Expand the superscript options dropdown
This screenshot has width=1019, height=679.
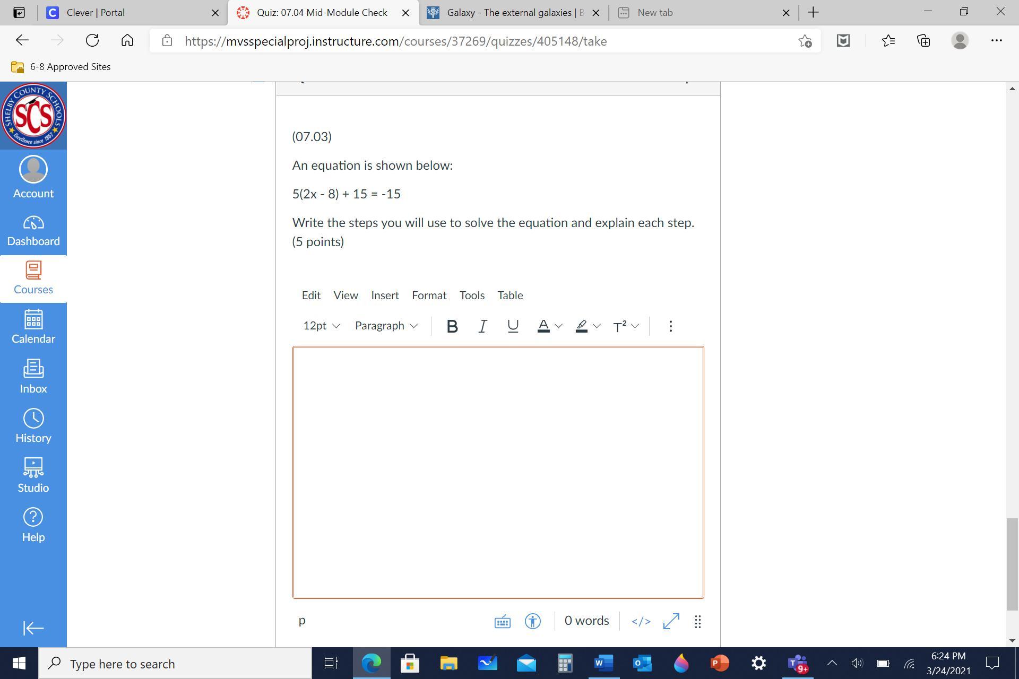[635, 326]
